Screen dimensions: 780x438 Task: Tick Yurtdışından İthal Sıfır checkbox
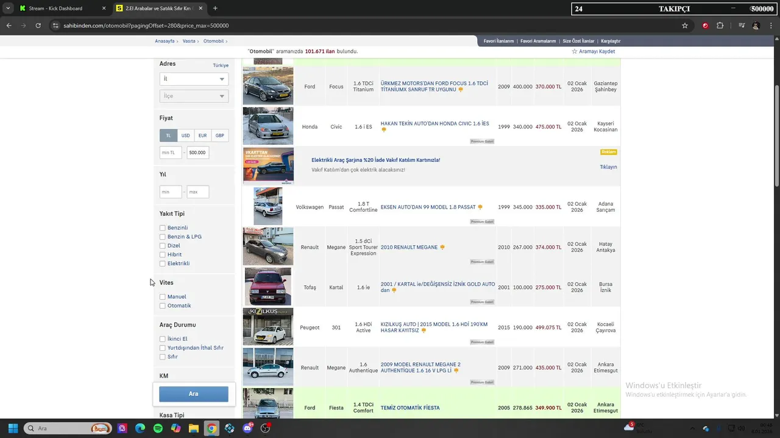[x=163, y=348]
